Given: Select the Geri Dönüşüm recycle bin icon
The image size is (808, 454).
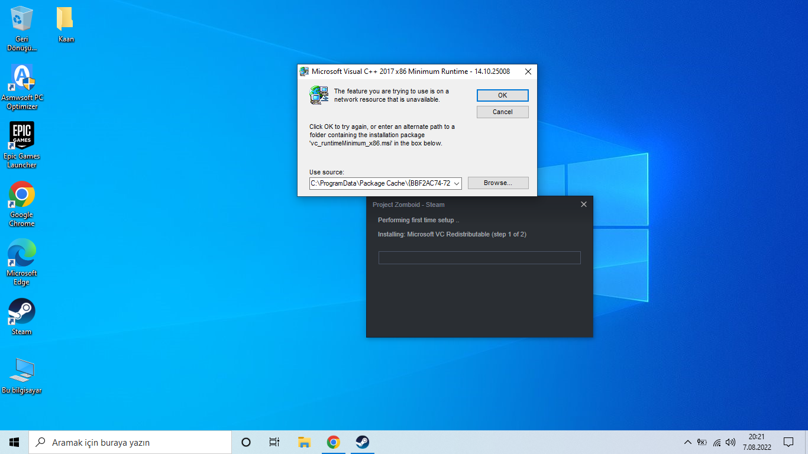Looking at the screenshot, I should [22, 28].
